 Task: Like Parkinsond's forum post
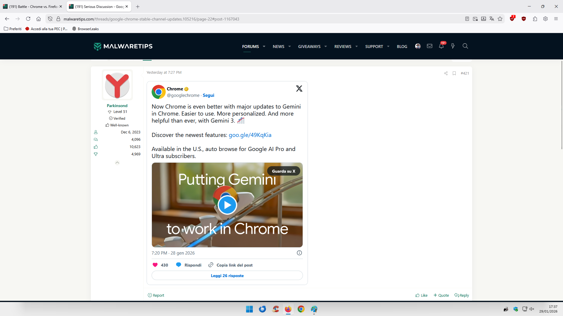pyautogui.click(x=421, y=296)
